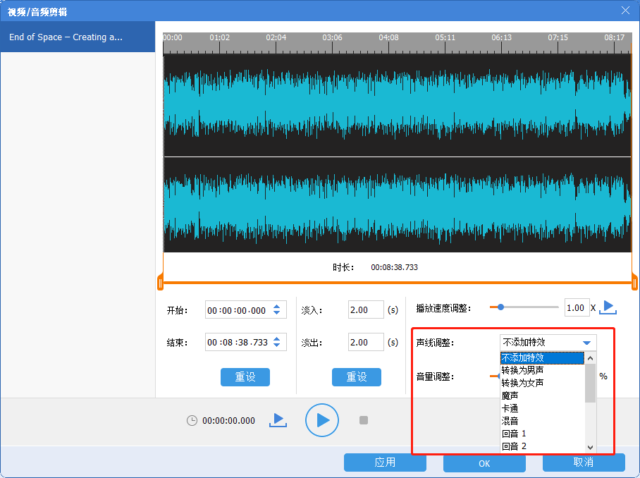Click the 音量调整 slider handle
The image size is (640, 478).
pos(498,376)
